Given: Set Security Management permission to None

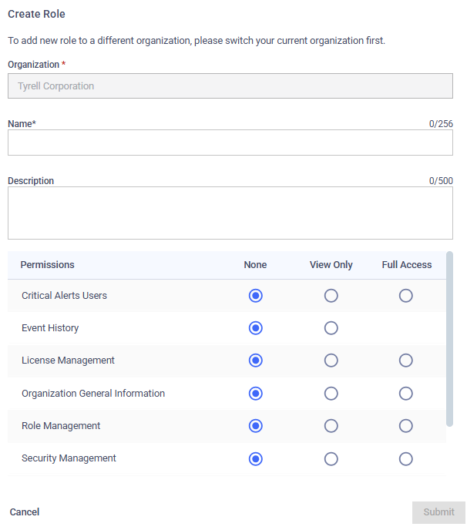Looking at the screenshot, I should pos(255,459).
